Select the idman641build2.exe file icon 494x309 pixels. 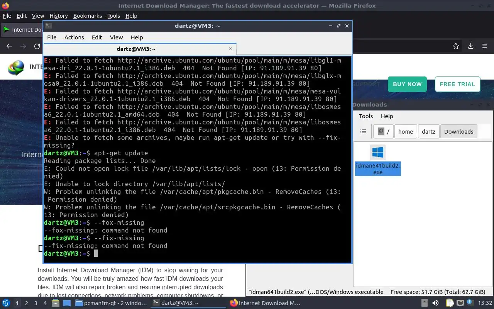tap(378, 153)
